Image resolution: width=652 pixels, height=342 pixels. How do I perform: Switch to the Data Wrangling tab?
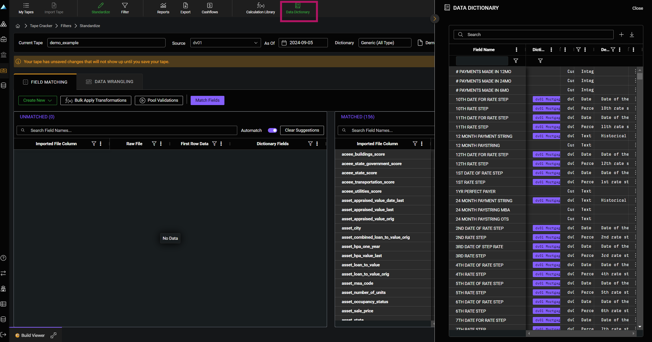(x=110, y=82)
